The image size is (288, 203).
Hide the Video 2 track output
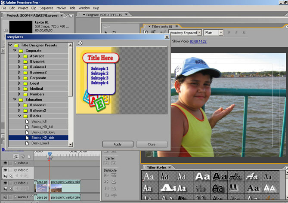tap(5, 170)
